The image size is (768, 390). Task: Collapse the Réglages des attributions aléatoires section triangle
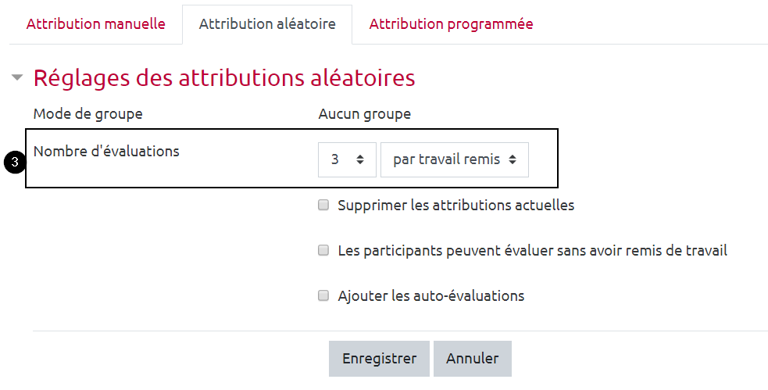tap(17, 78)
